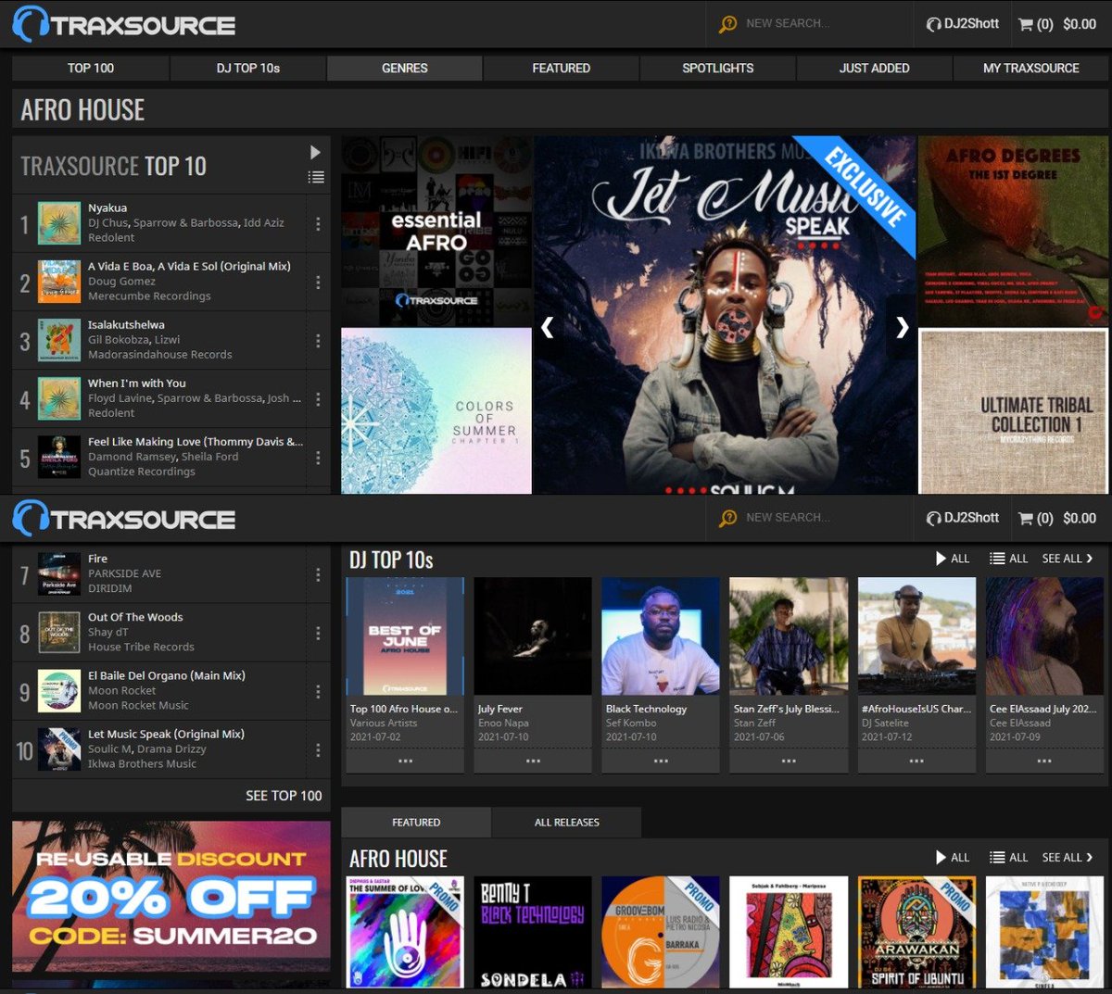
Task: Go to the TOP 100 nav tab
Action: [x=91, y=68]
